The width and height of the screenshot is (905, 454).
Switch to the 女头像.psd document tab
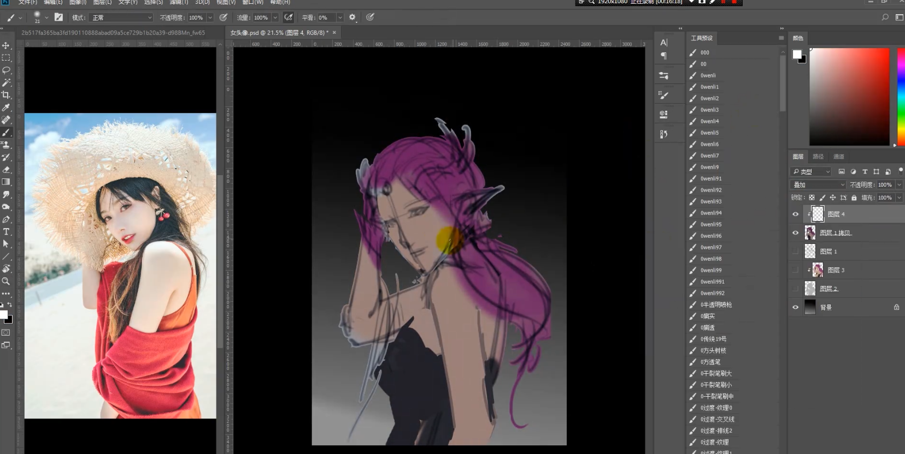279,33
